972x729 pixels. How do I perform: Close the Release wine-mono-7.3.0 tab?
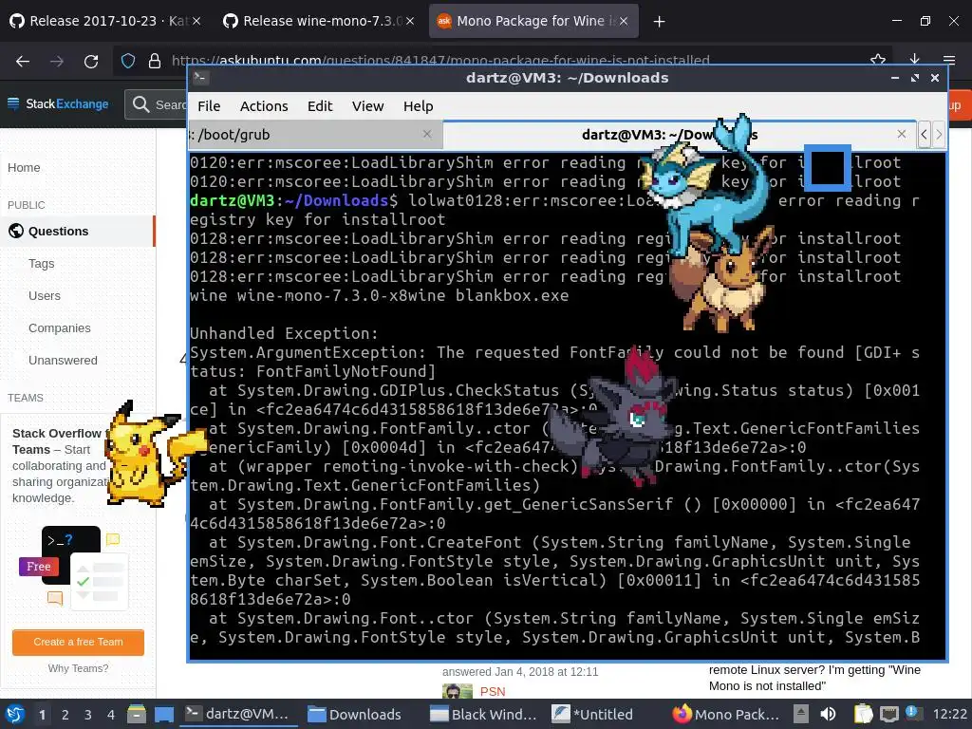[410, 21]
